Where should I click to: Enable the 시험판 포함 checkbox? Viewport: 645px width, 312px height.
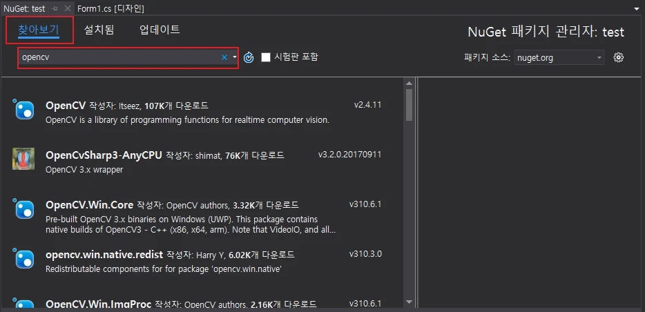pos(266,58)
